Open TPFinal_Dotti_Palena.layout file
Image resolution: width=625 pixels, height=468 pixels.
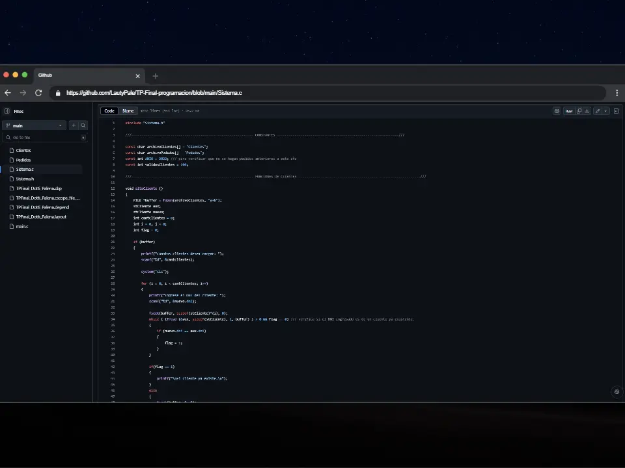click(x=41, y=217)
